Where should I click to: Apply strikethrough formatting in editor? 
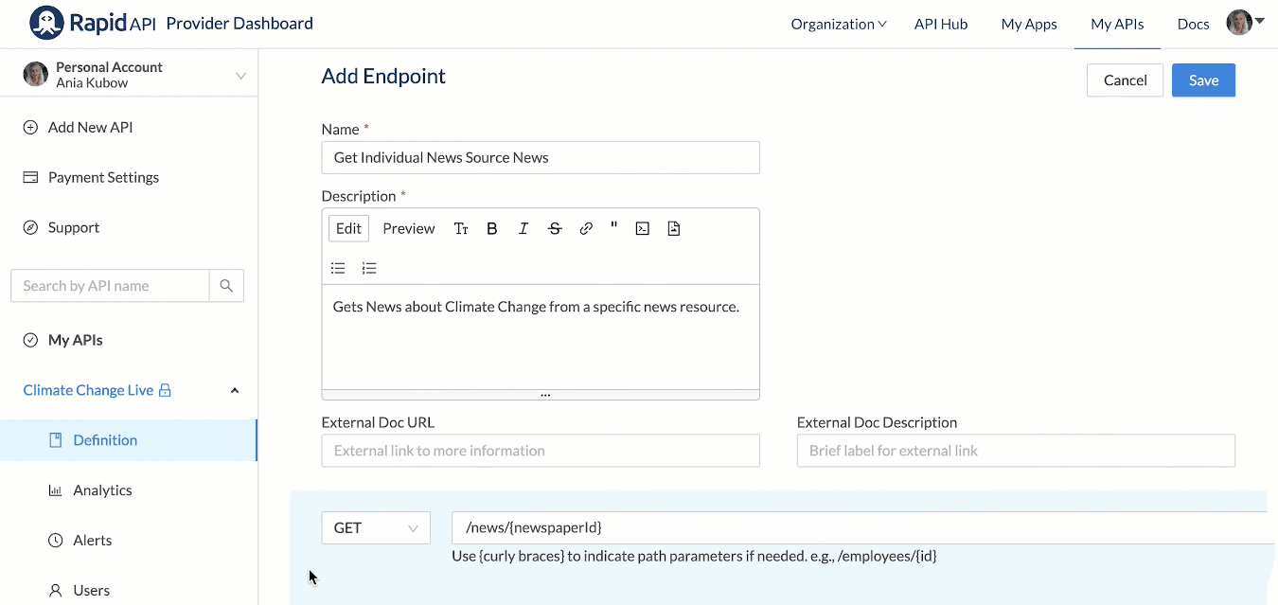555,228
